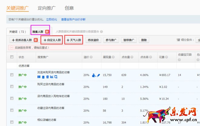Click the help icon next to 溢价 header

click(x=91, y=57)
